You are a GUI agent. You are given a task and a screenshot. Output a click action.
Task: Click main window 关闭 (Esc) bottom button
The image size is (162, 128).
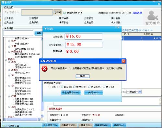119,125
